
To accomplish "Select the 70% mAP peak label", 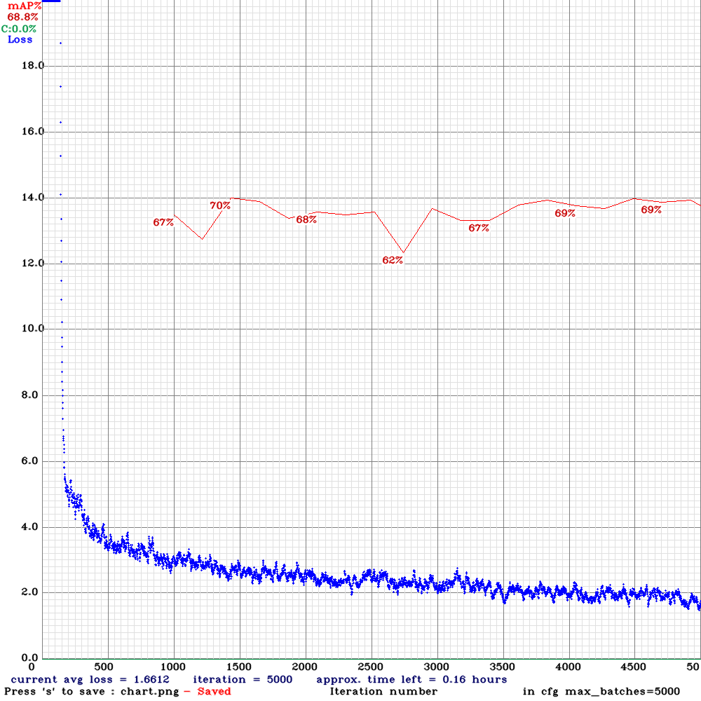I will [220, 205].
